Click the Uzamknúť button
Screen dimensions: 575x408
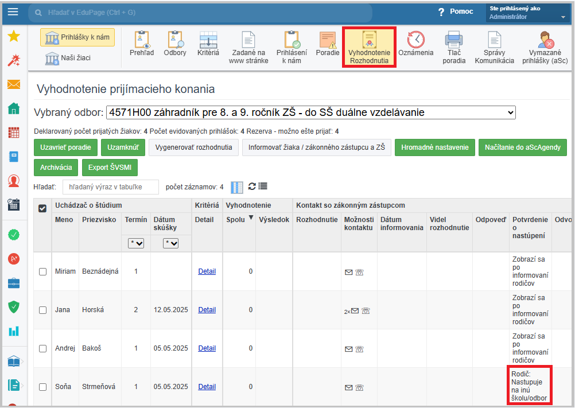[x=123, y=147]
